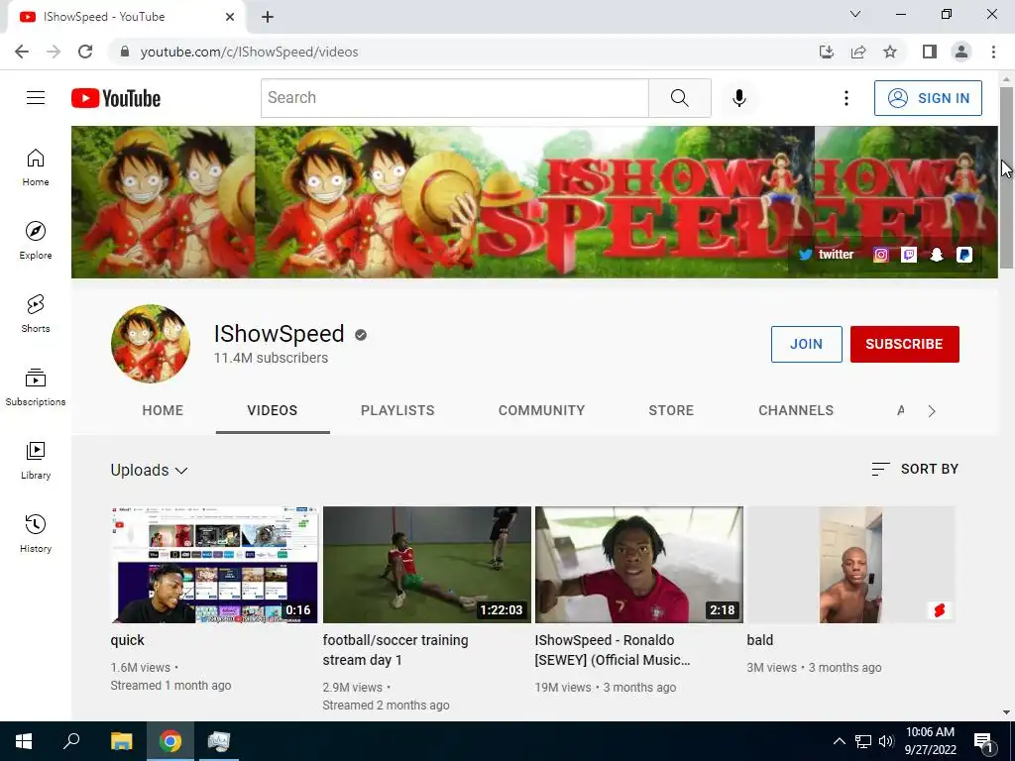This screenshot has width=1015, height=761.
Task: Open the notification center icon
Action: [x=983, y=741]
